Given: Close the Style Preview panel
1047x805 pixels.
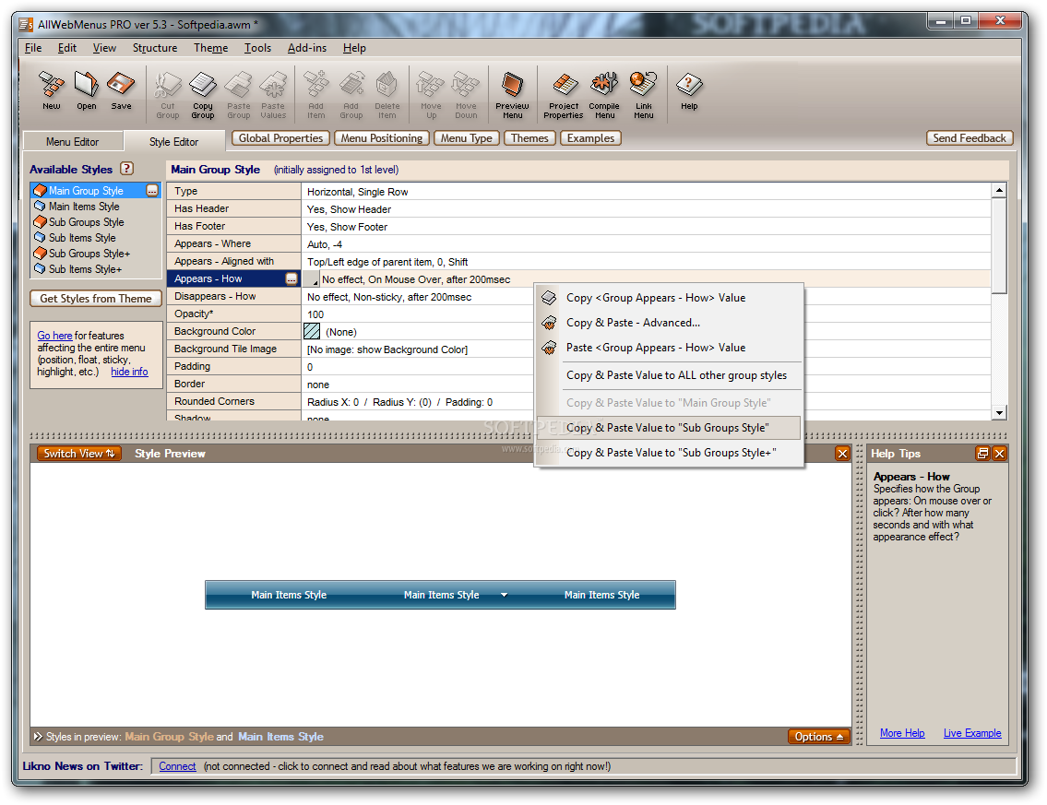Looking at the screenshot, I should pyautogui.click(x=843, y=454).
